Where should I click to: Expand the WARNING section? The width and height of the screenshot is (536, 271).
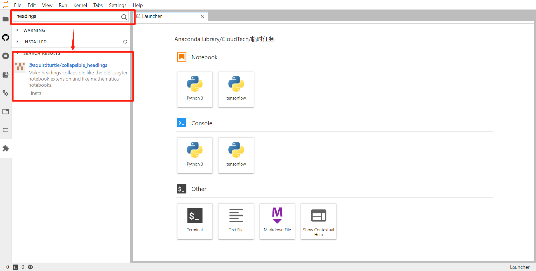point(17,30)
